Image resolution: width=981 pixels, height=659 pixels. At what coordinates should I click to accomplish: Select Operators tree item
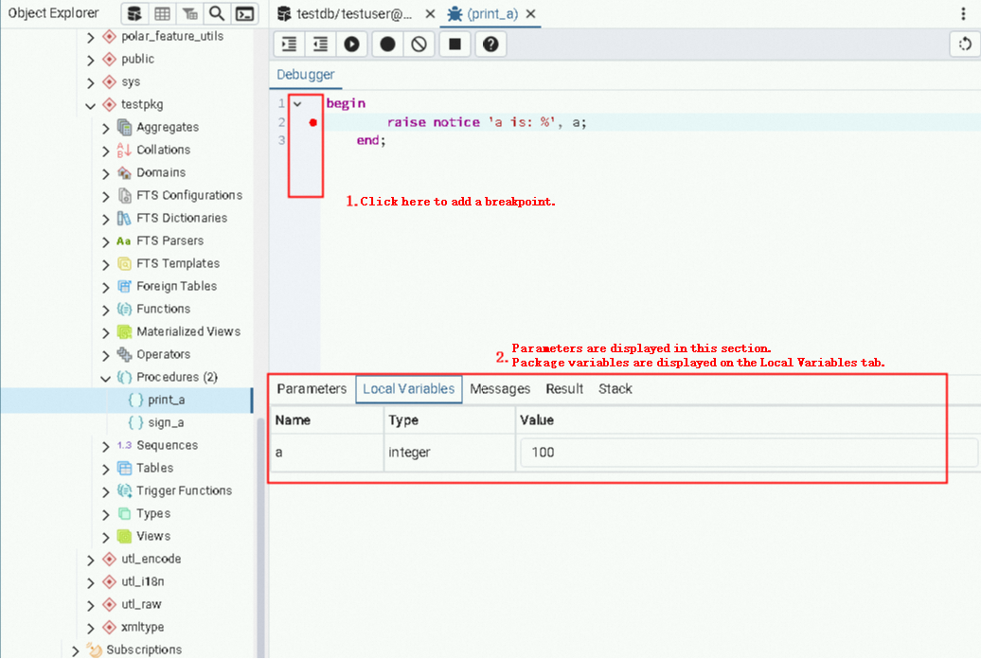pos(163,354)
